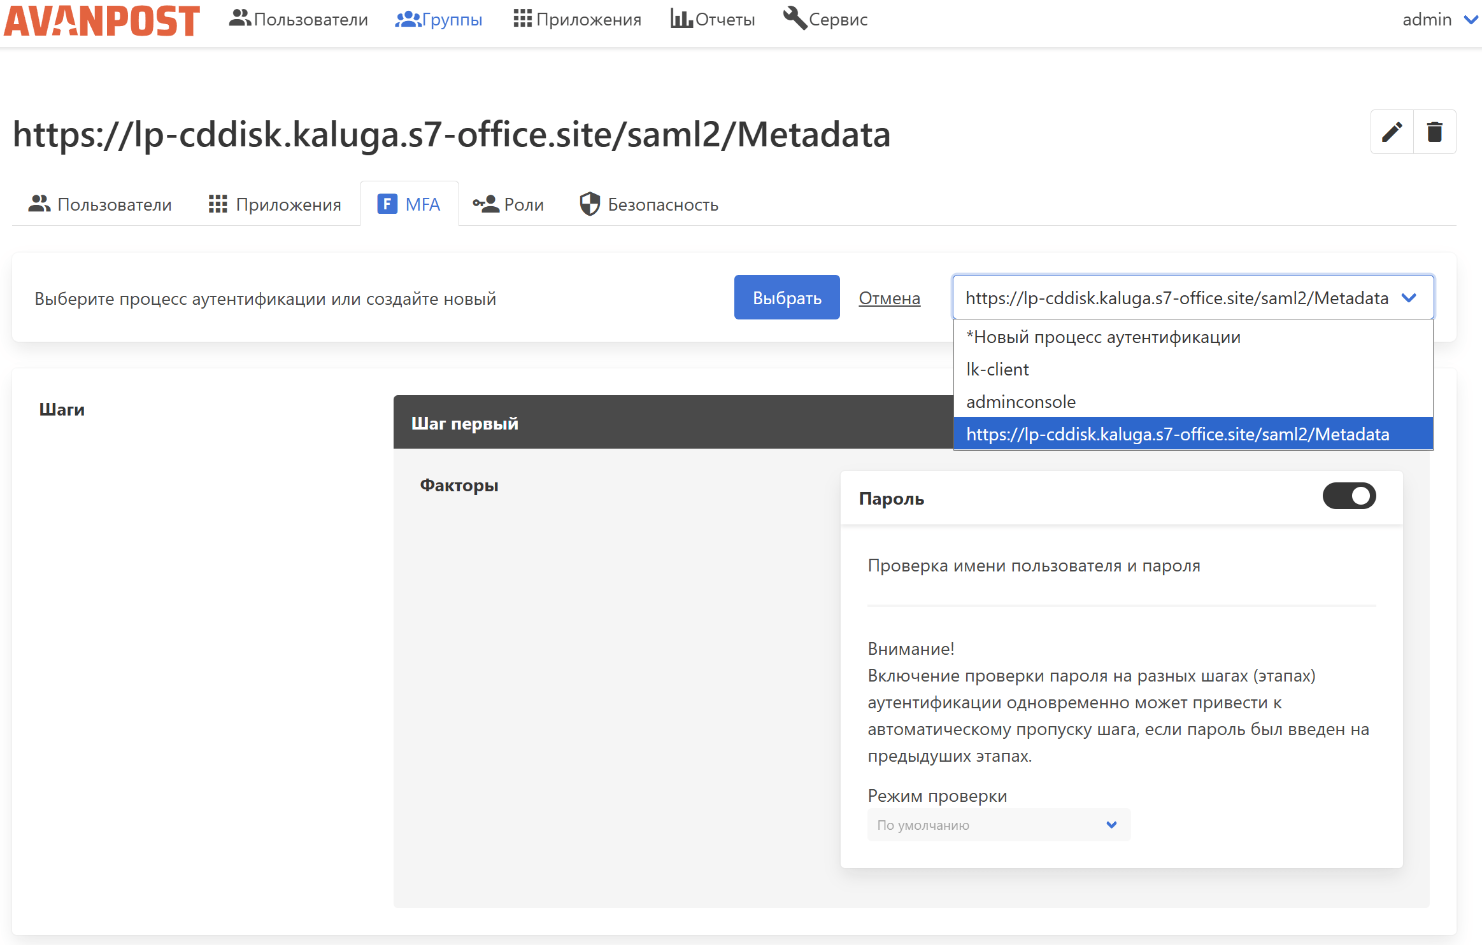
Task: Click the page title saml2/Metadata heading
Action: click(x=452, y=134)
